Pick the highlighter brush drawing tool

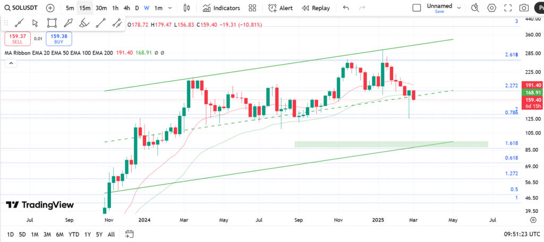[x=84, y=23]
